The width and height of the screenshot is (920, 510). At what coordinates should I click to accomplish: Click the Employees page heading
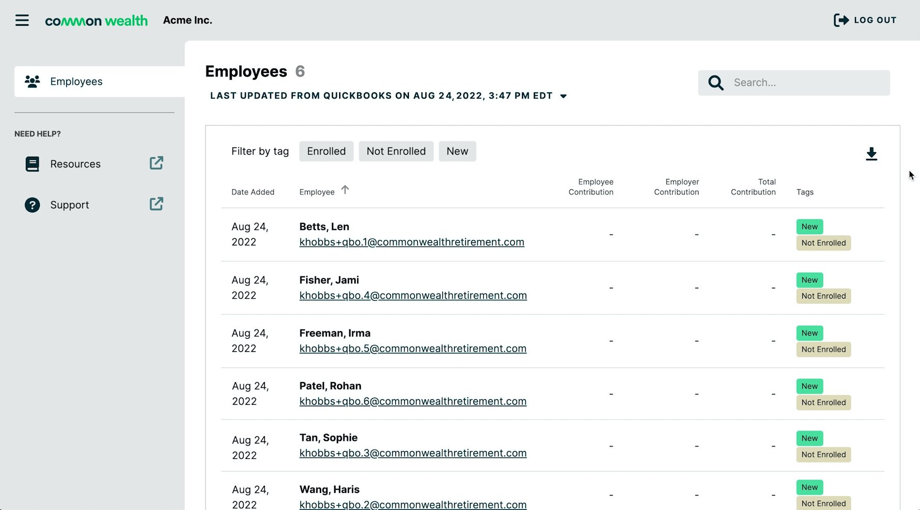pos(246,71)
